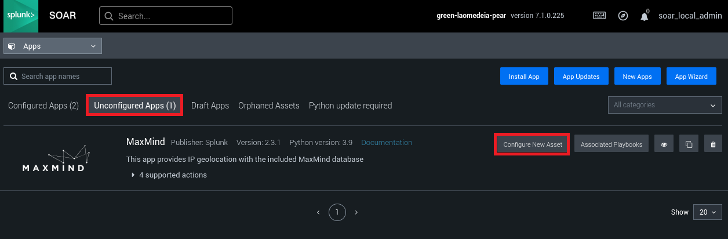Click the Install App button
The width and height of the screenshot is (728, 239).
coord(524,77)
